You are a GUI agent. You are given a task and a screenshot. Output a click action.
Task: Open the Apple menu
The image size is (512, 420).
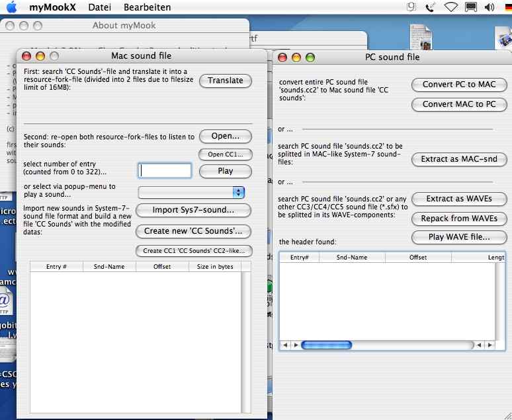click(11, 7)
